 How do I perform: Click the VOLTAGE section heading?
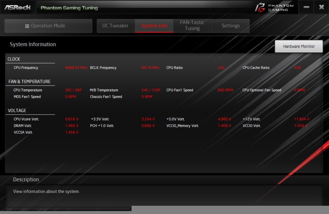17,110
